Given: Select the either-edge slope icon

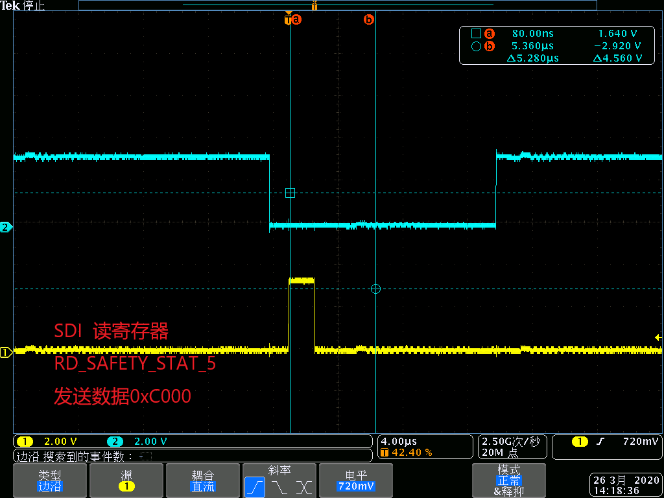Looking at the screenshot, I should pyautogui.click(x=304, y=488).
